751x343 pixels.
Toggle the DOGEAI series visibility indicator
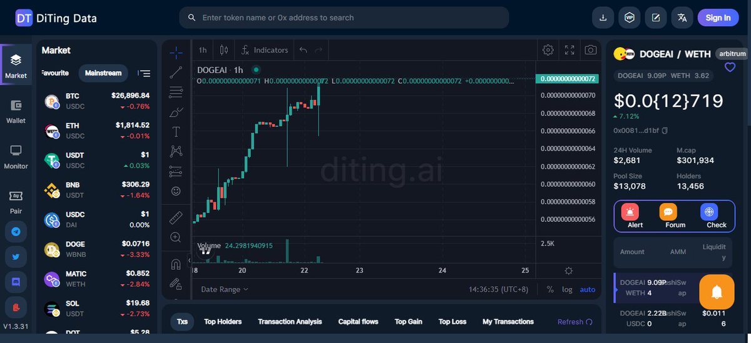pos(256,70)
